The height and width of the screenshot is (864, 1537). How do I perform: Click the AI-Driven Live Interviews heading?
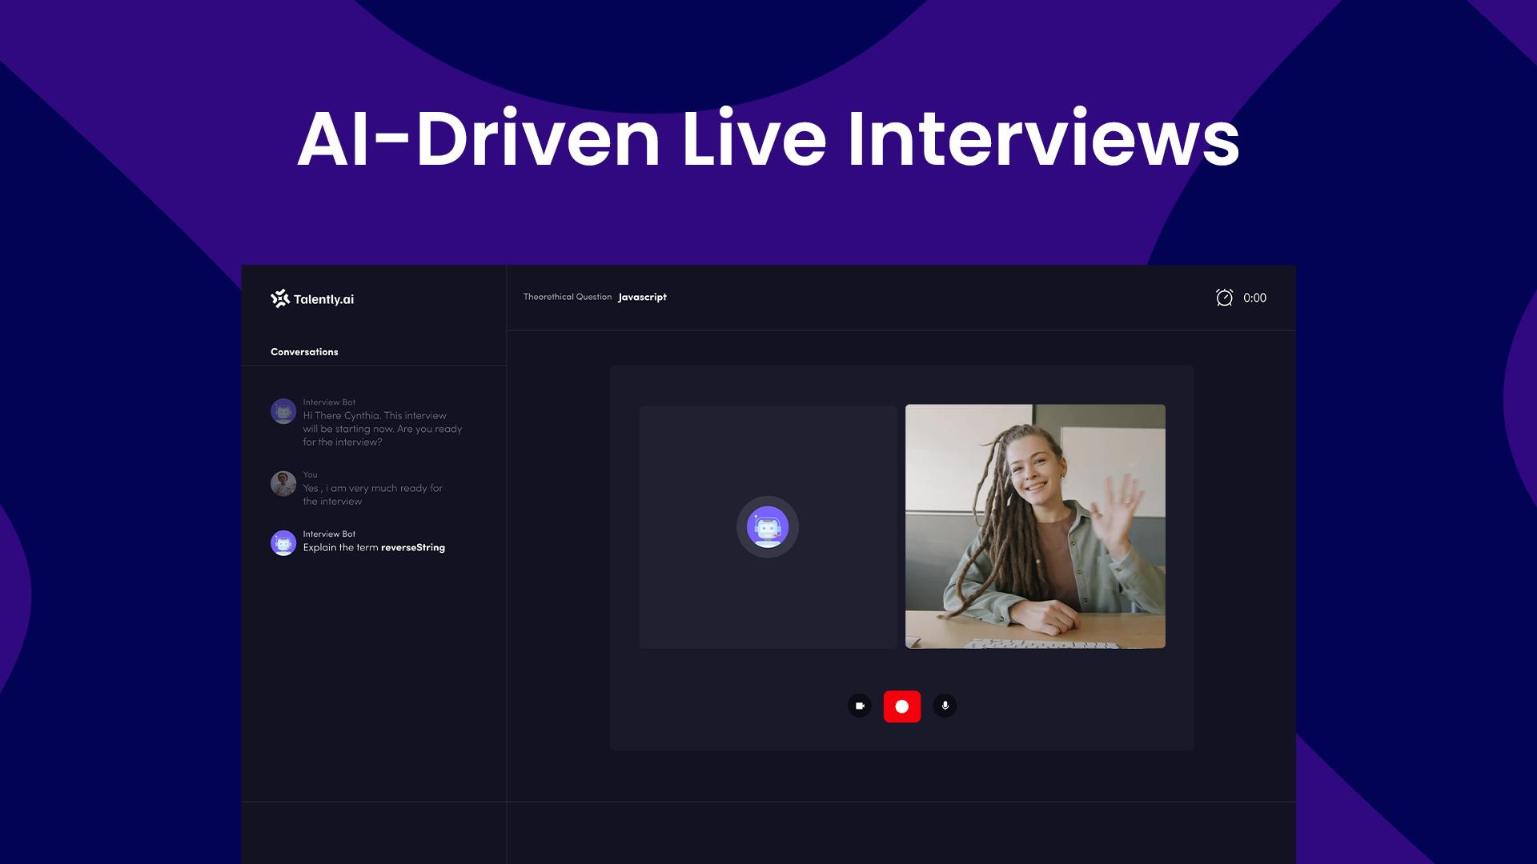[768, 139]
